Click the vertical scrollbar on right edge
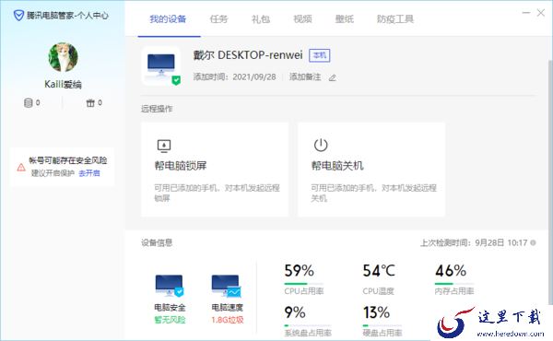Image resolution: width=553 pixels, height=341 pixels. [550, 182]
